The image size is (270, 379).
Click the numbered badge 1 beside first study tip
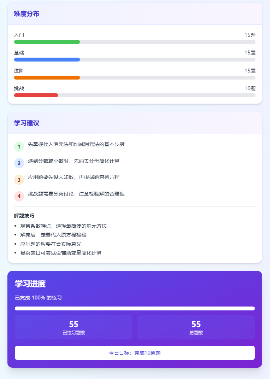(x=18, y=146)
